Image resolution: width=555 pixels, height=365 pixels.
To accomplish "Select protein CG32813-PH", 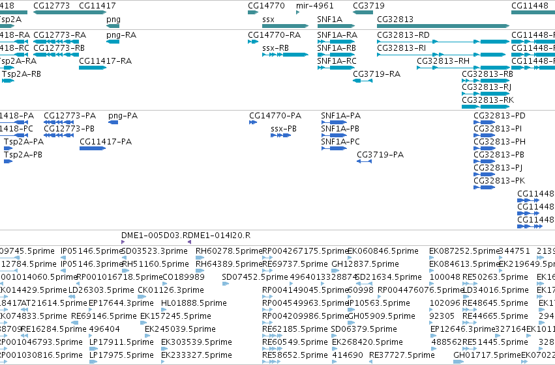I will click(484, 148).
